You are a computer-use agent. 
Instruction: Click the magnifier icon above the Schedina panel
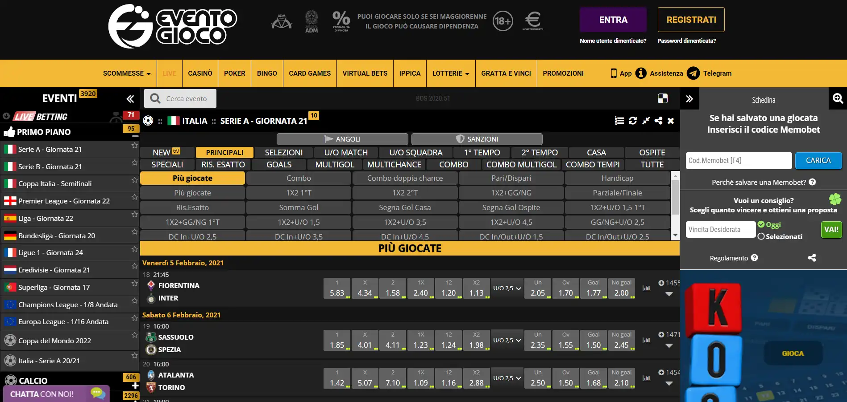[838, 98]
